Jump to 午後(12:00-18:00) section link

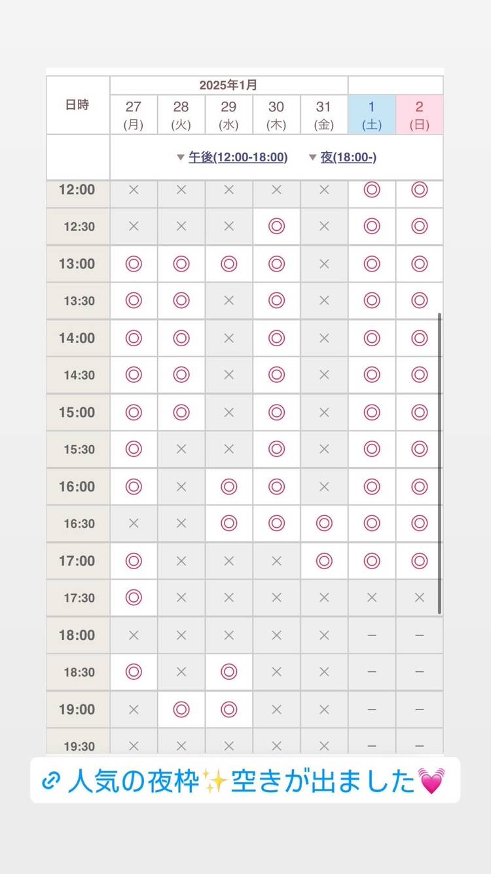coord(238,157)
